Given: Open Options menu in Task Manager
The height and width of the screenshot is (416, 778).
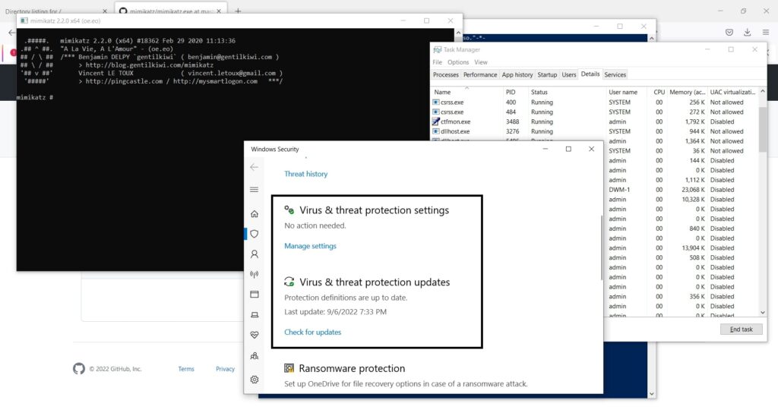Looking at the screenshot, I should (458, 62).
